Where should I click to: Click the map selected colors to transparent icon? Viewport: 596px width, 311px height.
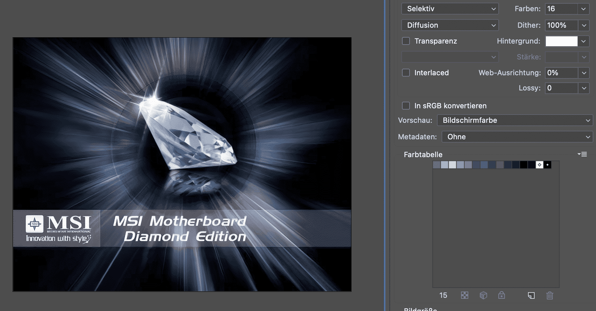point(465,295)
